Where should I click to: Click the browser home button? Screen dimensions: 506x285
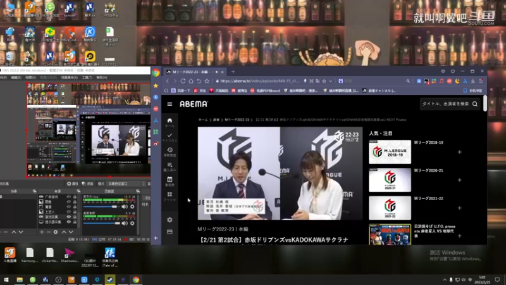pyautogui.click(x=191, y=81)
